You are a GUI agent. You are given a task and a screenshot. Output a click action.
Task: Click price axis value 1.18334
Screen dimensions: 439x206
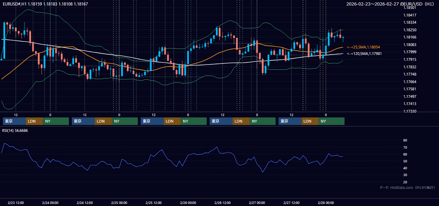tap(409, 22)
